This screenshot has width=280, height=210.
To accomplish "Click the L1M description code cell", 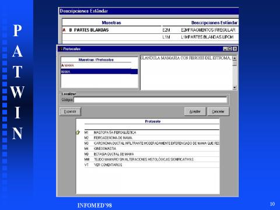I will coord(166,37).
